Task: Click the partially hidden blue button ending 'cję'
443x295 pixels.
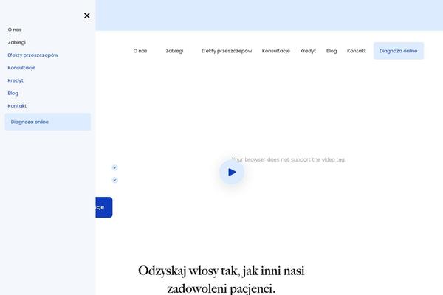Action: [104, 207]
